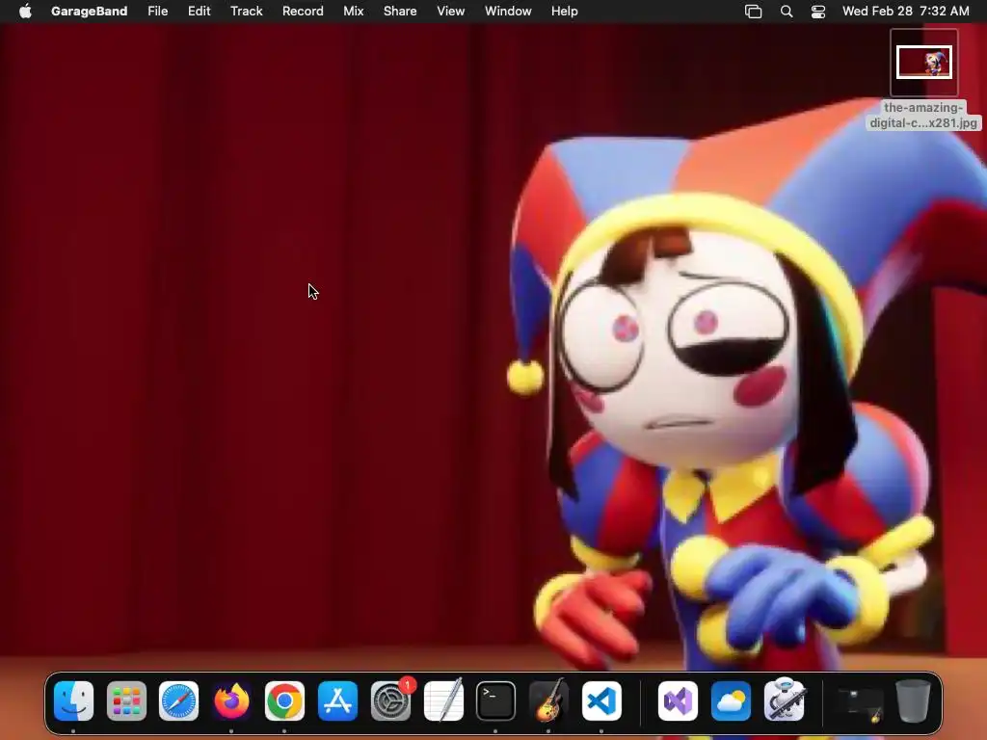Open Terminal from the Dock
Viewport: 987px width, 740px height.
click(x=496, y=701)
